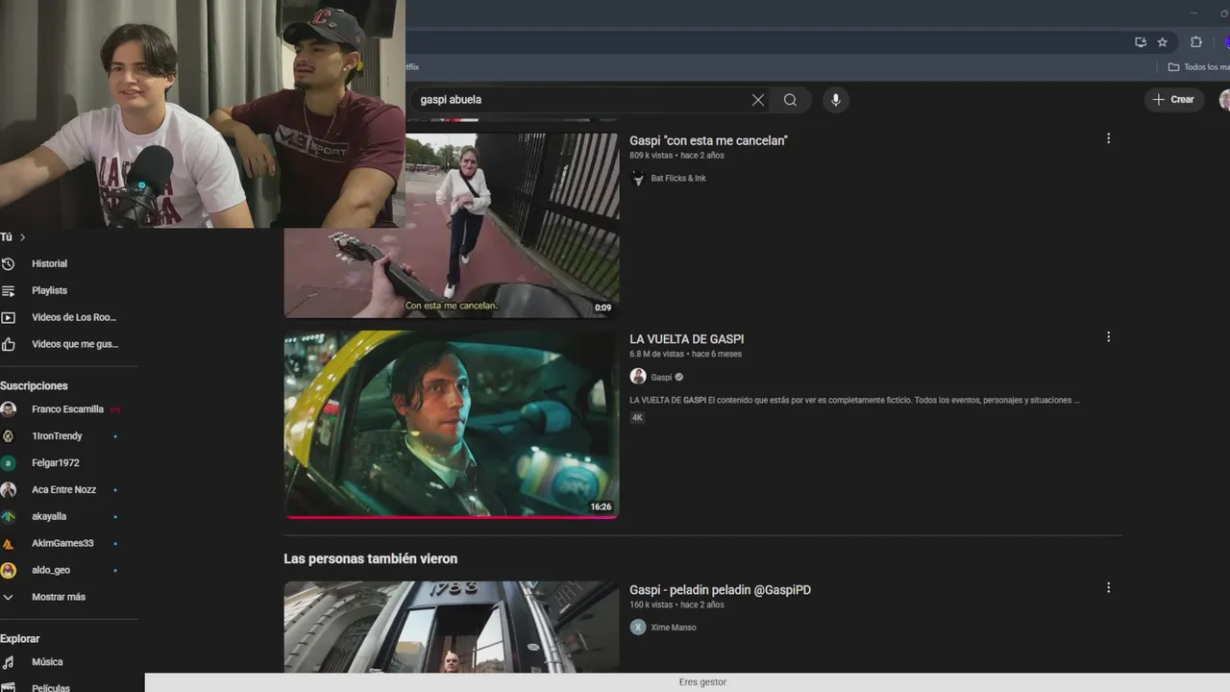The height and width of the screenshot is (692, 1230).
Task: Open Franco Escamilla subscription
Action: click(x=69, y=409)
